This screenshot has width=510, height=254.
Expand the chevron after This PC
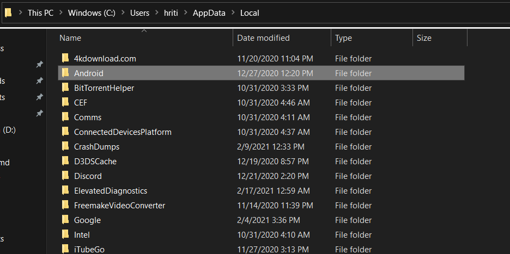[x=61, y=13]
